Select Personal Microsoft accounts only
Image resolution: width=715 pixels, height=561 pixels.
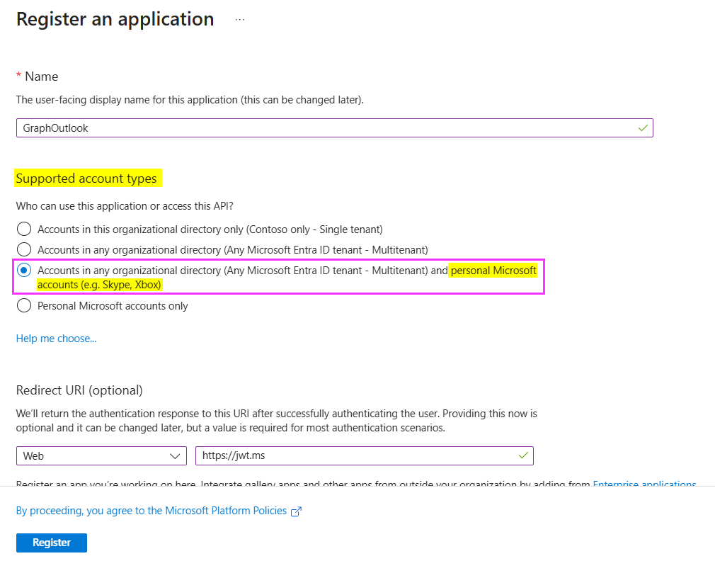pos(23,305)
